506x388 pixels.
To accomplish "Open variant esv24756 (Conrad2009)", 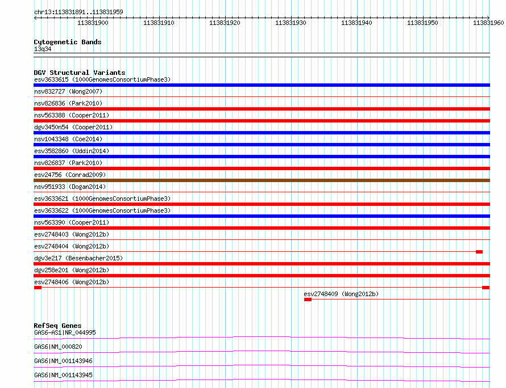I will pos(70,175).
